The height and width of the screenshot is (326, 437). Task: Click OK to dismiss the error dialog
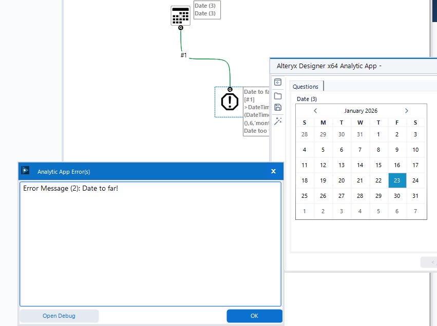coord(254,316)
